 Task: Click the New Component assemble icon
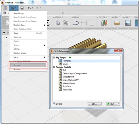(x=58, y=23)
